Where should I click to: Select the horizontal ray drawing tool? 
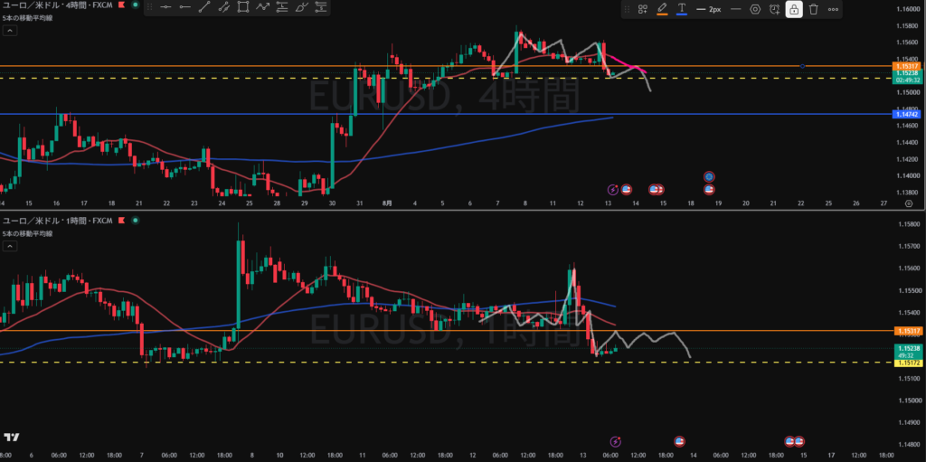184,7
